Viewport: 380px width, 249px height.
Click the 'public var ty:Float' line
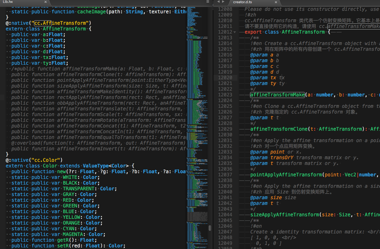coord(40,63)
